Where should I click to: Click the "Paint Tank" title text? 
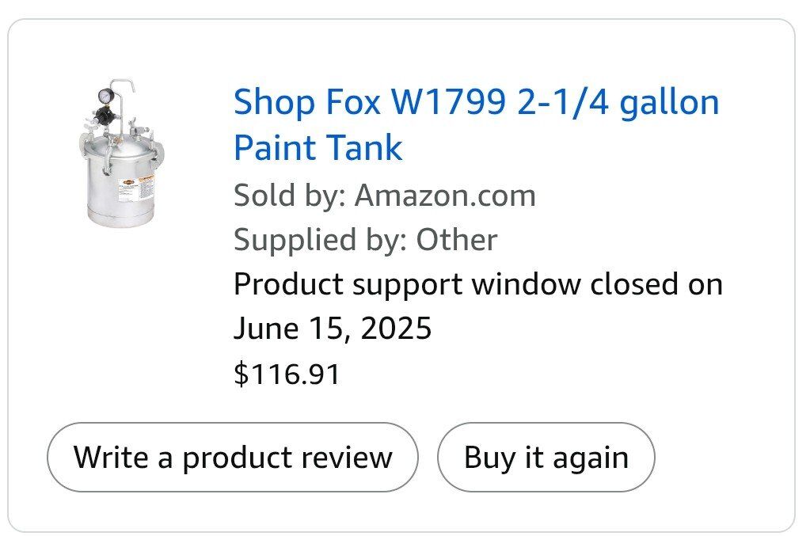pos(318,148)
